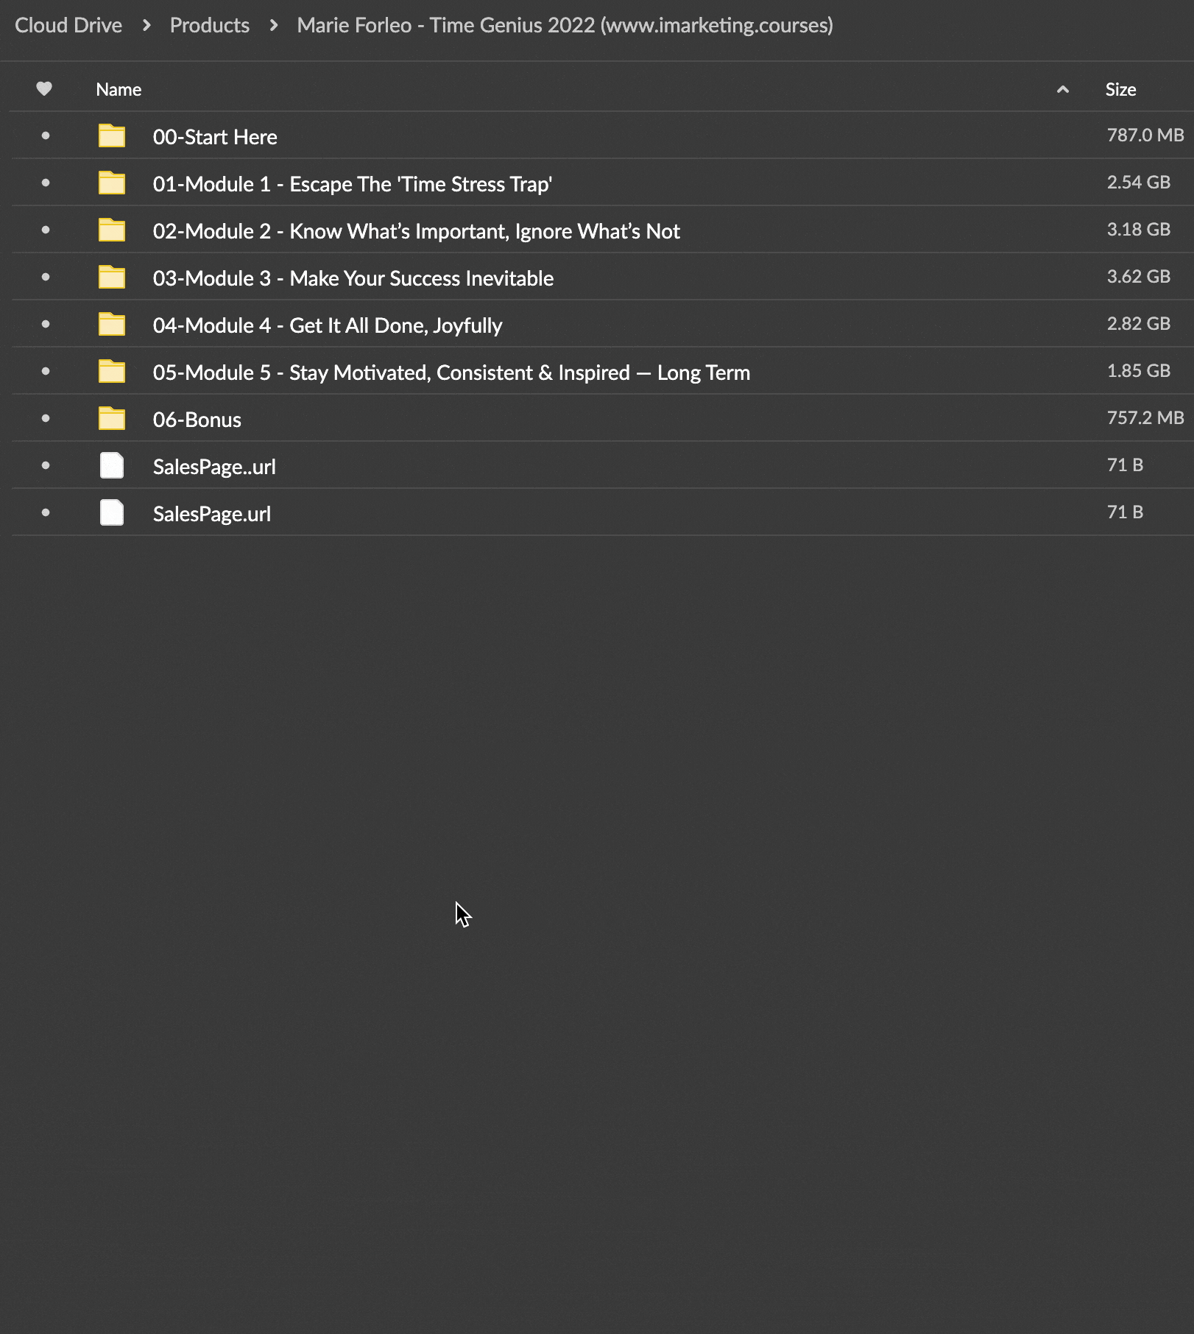Open folder icon for 01-Module 1

pyautogui.click(x=112, y=183)
